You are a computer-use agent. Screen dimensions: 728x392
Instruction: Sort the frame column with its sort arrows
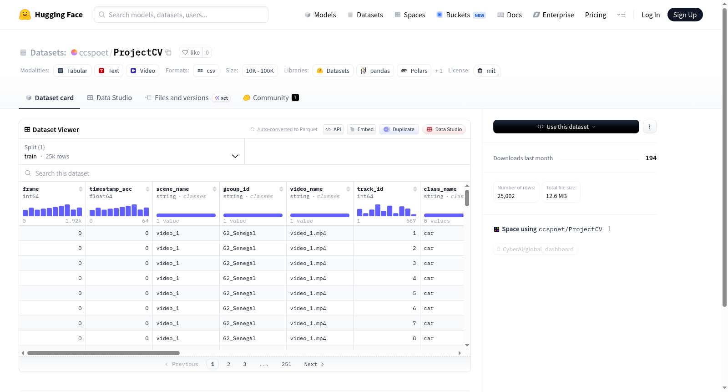(81, 189)
